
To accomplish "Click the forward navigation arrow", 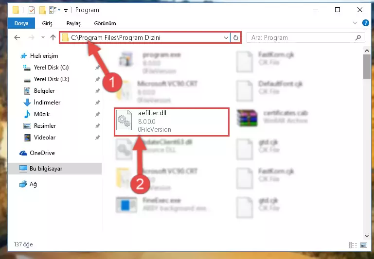I will coord(32,37).
